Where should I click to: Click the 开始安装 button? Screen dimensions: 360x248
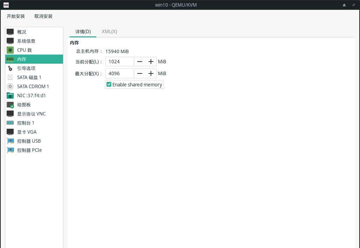tap(15, 16)
